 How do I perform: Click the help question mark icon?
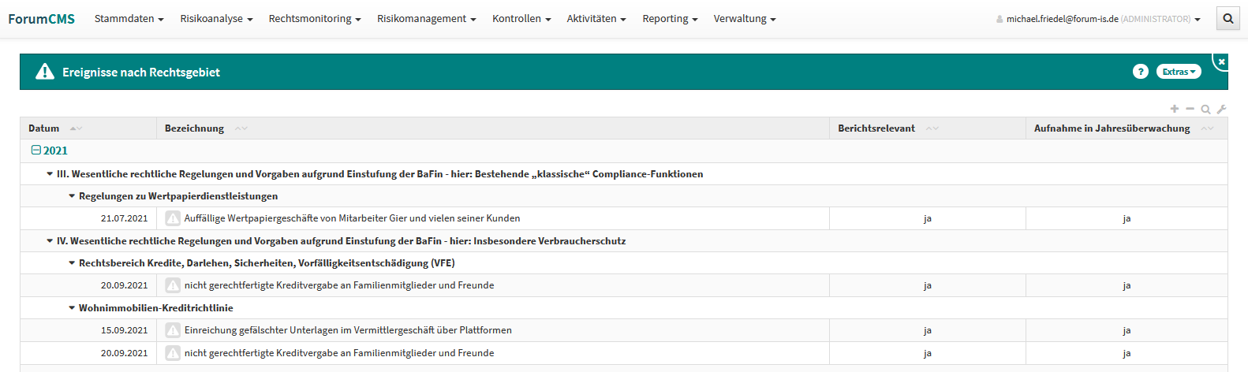coord(1140,72)
